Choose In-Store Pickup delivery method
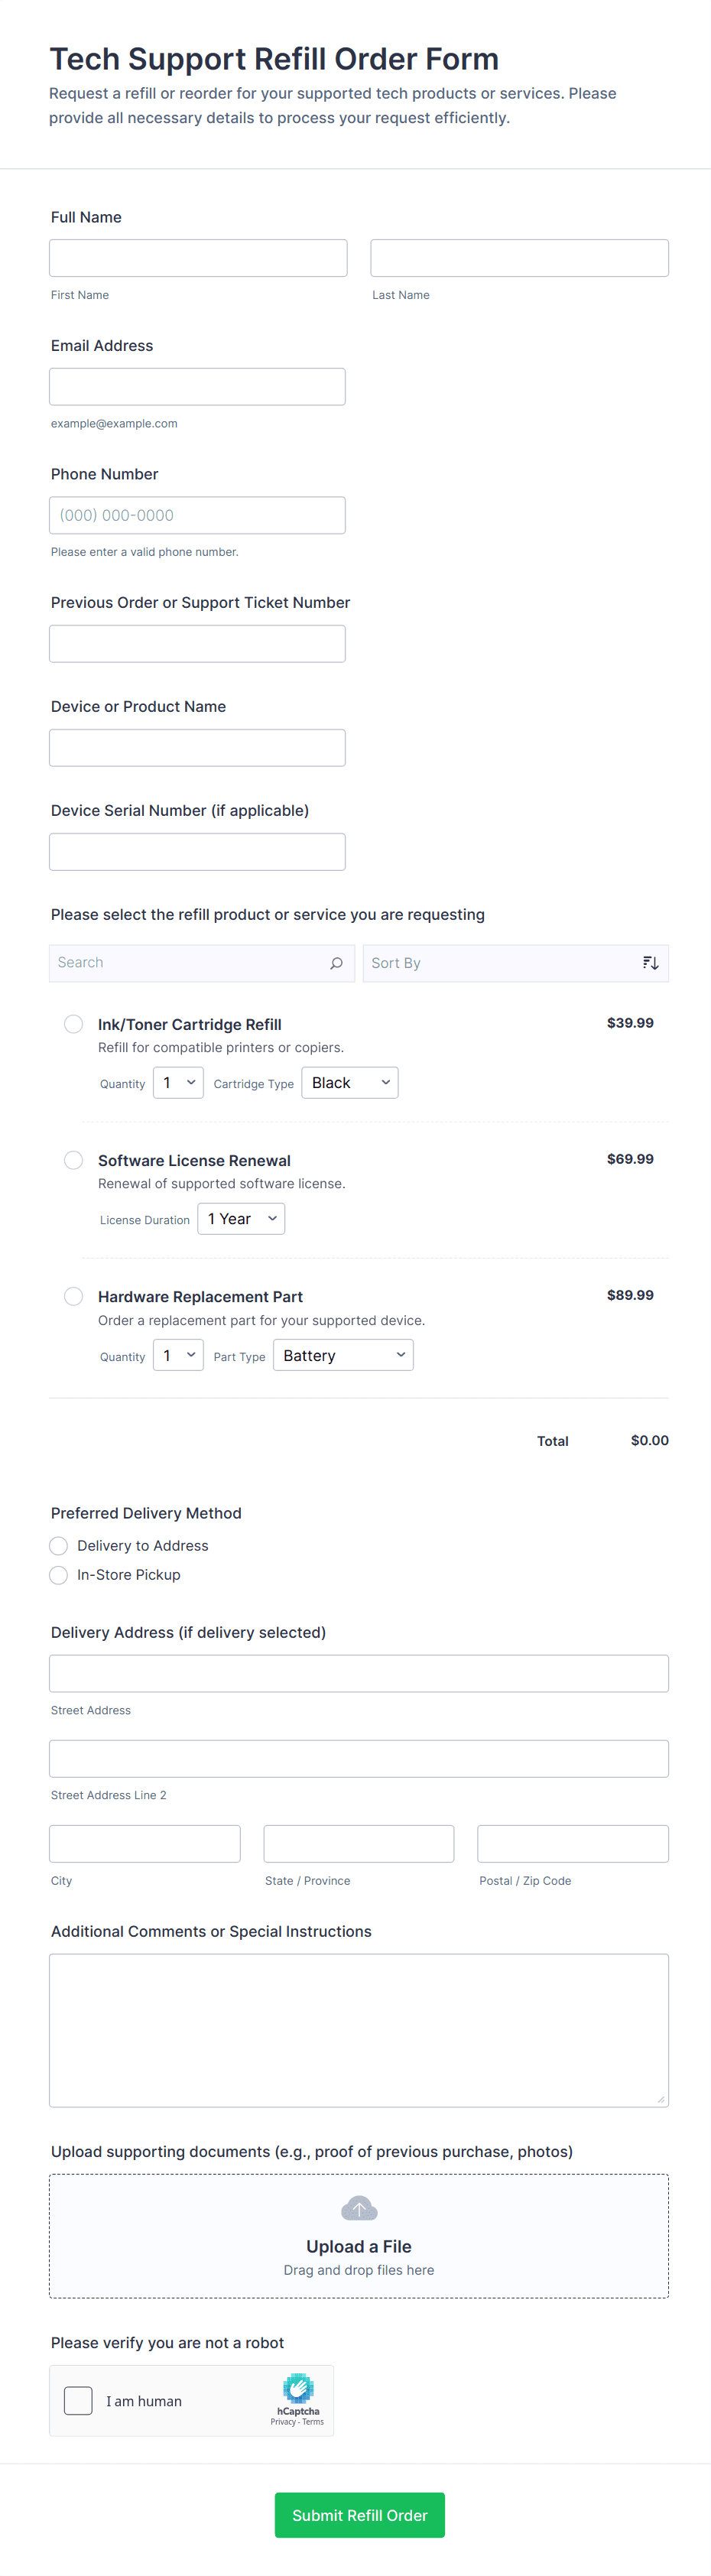 [59, 1575]
